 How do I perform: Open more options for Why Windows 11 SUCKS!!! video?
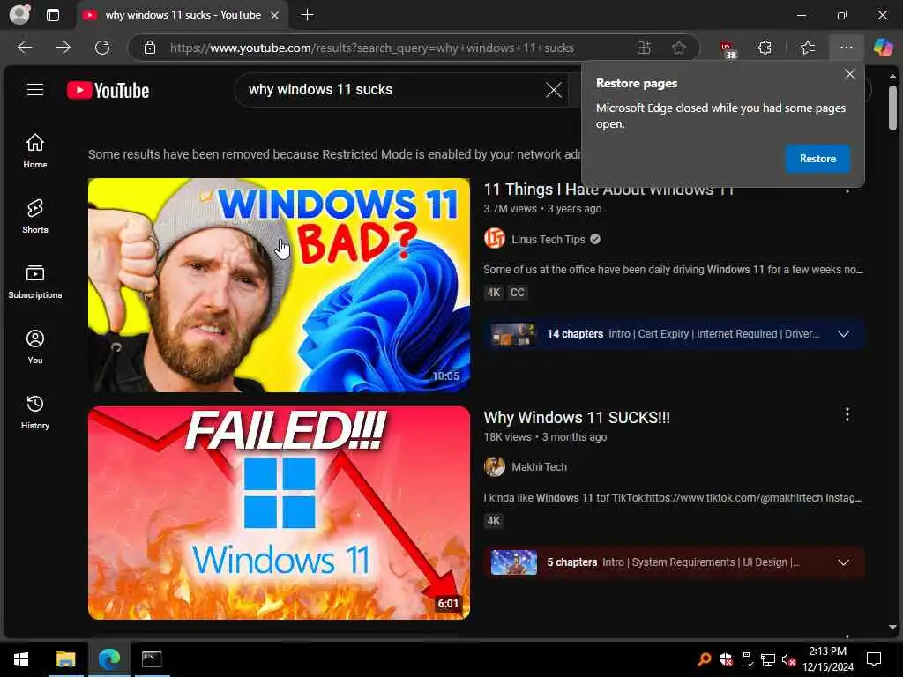(x=847, y=414)
